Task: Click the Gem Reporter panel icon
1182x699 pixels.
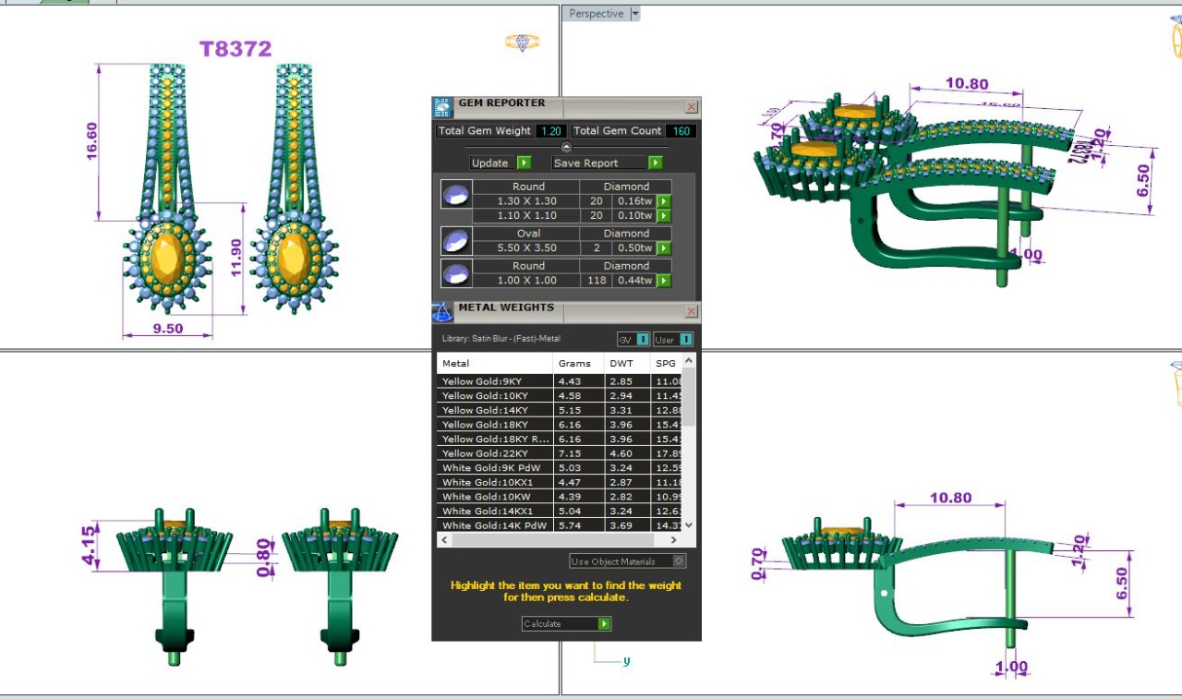Action: click(442, 107)
